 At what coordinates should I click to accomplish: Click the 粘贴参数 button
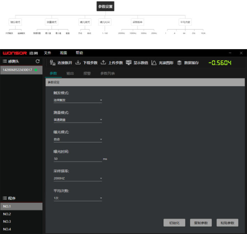(x=227, y=223)
